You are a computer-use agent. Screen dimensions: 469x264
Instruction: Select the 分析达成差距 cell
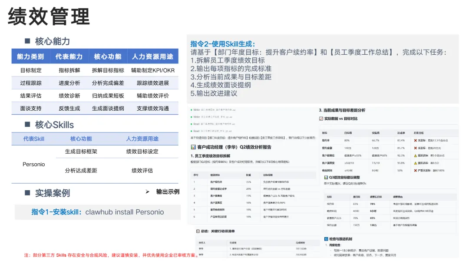point(81,170)
